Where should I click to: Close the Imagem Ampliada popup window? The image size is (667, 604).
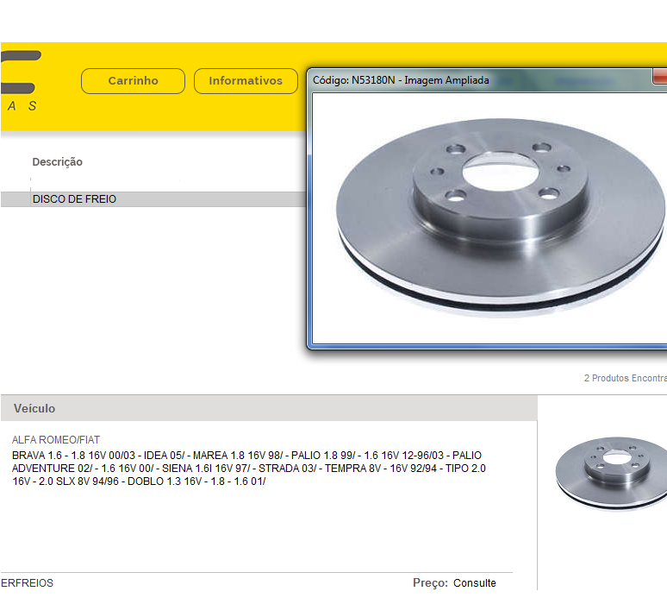[x=660, y=77]
